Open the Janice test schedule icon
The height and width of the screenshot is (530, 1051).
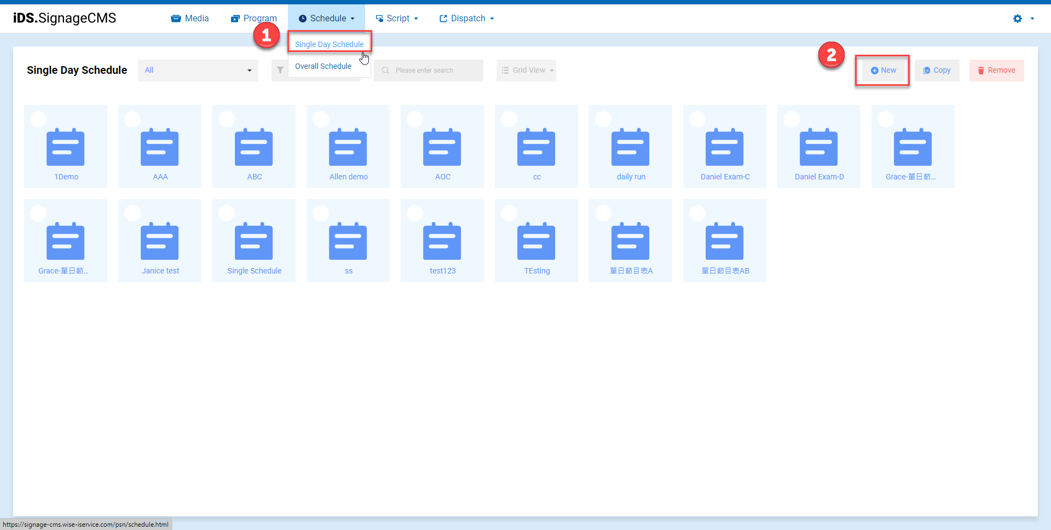click(x=160, y=241)
